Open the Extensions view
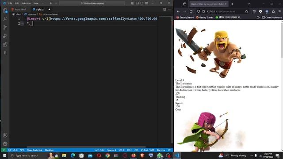 pyautogui.click(x=5, y=44)
